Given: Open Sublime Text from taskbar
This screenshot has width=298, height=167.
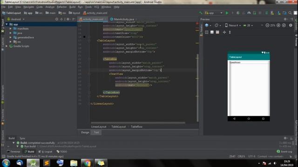Looking at the screenshot, I should [47, 163].
